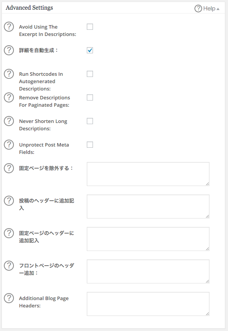Open help for 詳細を自動生成 setting

tap(8, 50)
